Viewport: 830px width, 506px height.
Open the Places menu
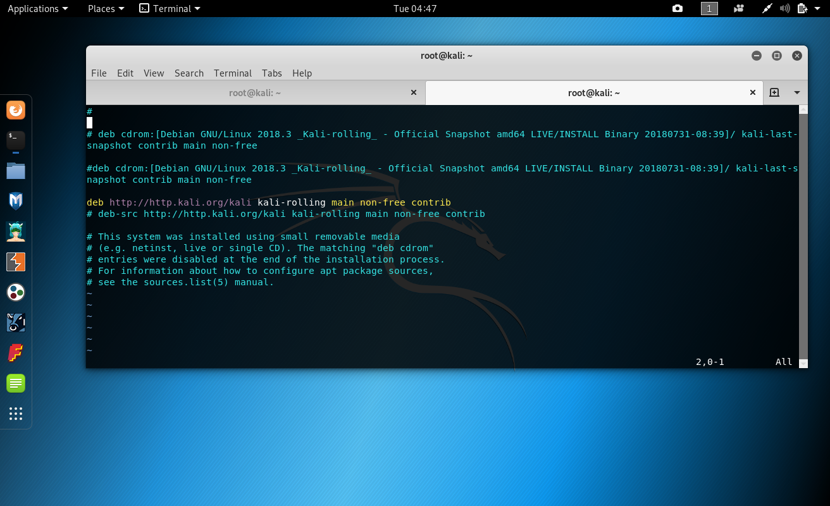(x=106, y=8)
